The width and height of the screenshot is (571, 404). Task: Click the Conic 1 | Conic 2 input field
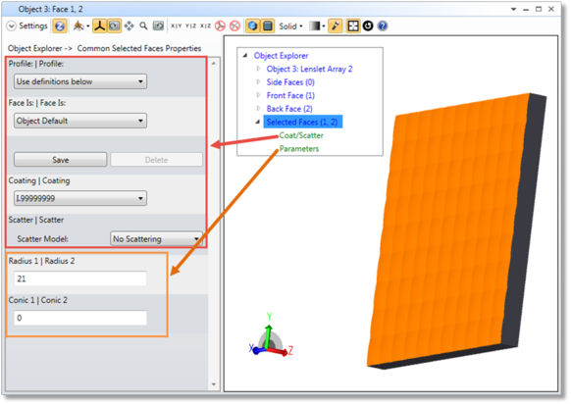pos(80,318)
